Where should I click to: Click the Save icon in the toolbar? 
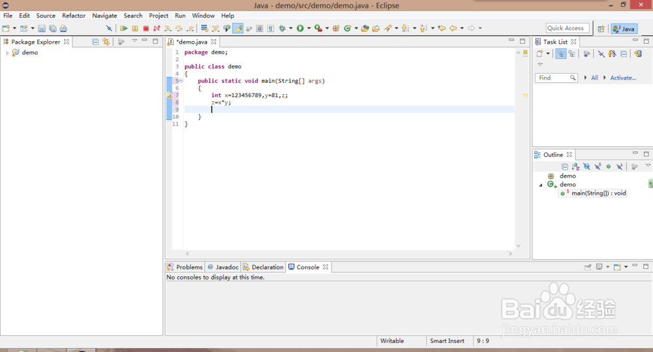point(42,28)
